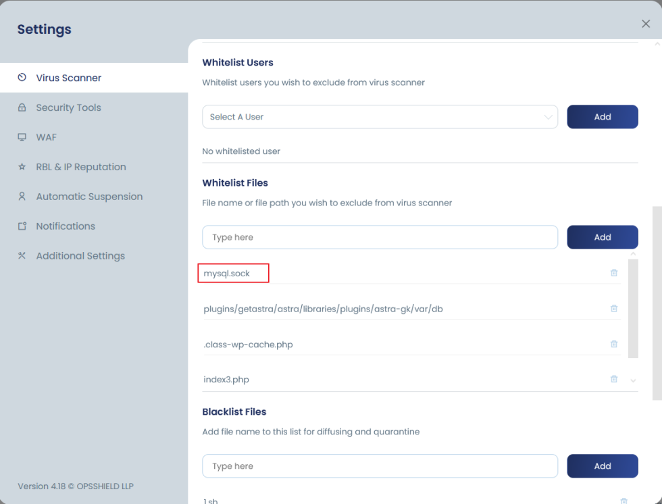Image resolution: width=662 pixels, height=504 pixels.
Task: Remove index3.php with the trash icon
Action: pos(613,379)
